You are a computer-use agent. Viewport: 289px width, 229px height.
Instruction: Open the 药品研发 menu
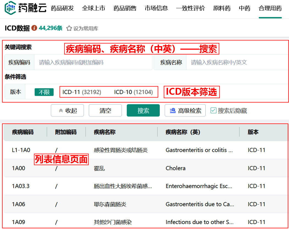62,8
